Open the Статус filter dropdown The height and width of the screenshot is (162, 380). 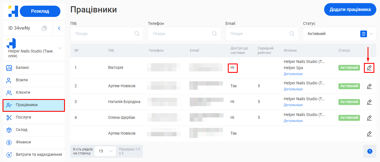pos(371,34)
